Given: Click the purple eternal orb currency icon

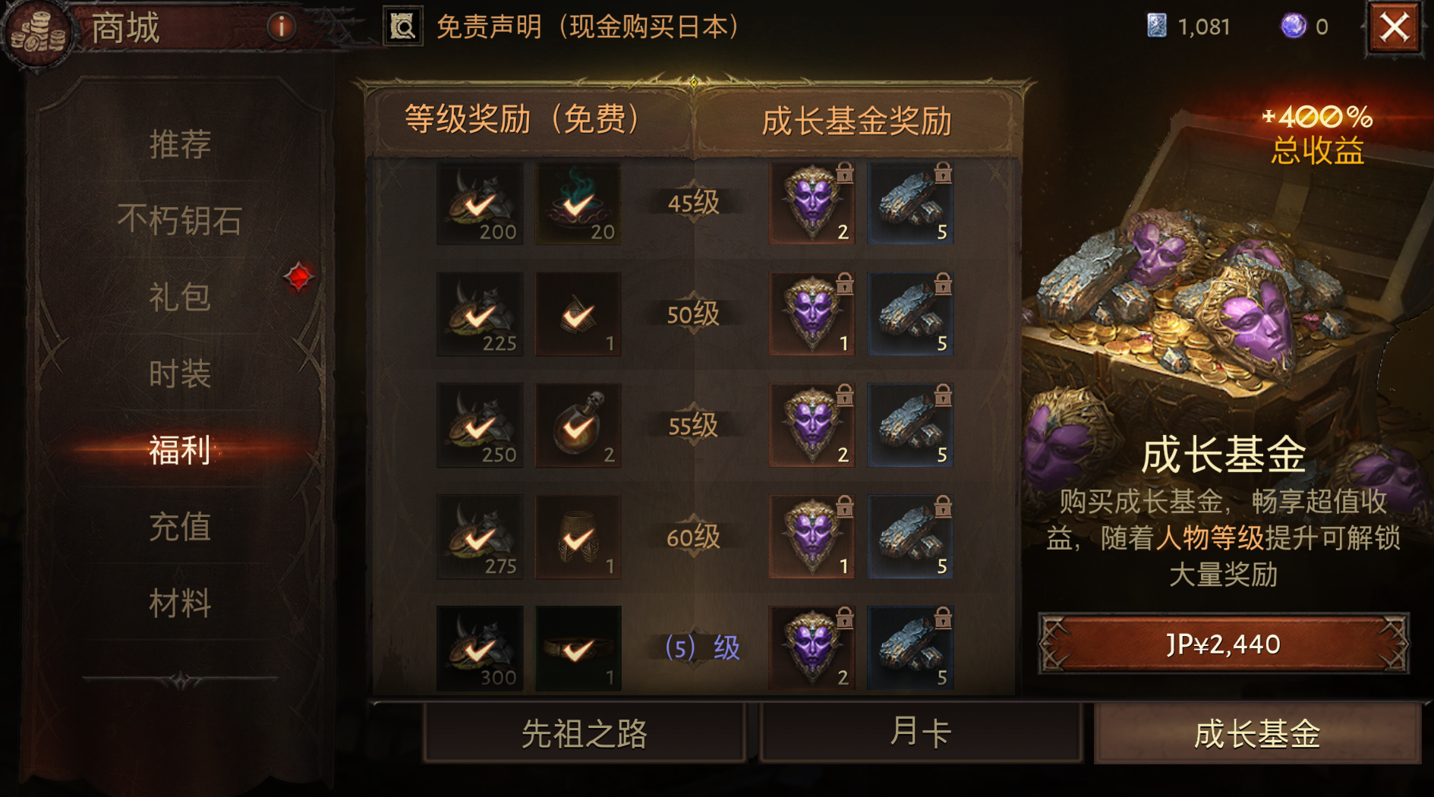Looking at the screenshot, I should (x=1293, y=27).
